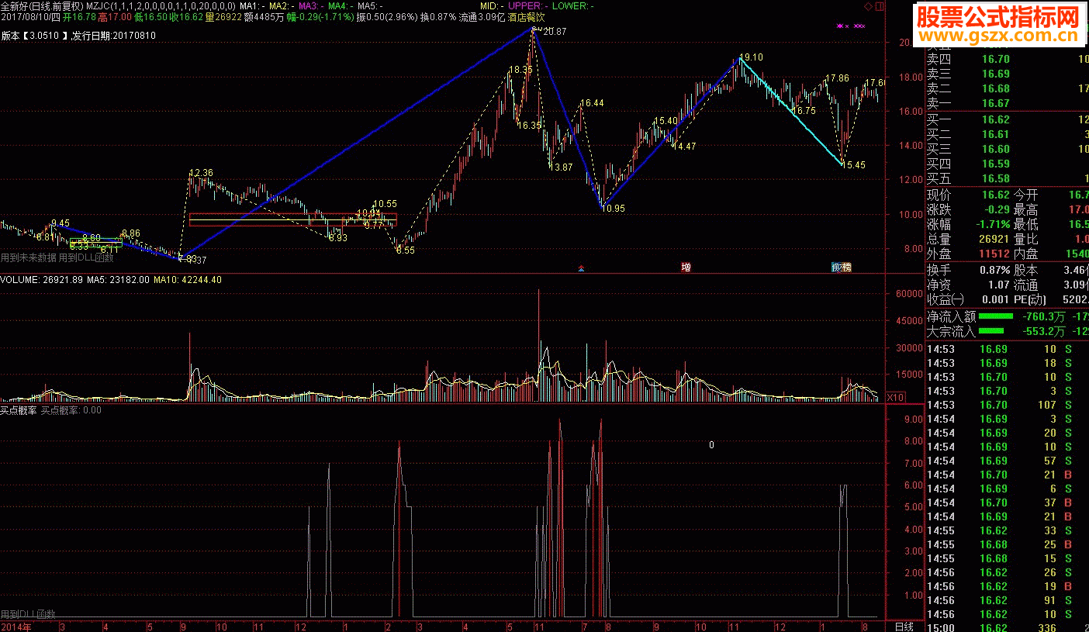Click the 16.44 price label
The height and width of the screenshot is (632, 1089).
[592, 103]
